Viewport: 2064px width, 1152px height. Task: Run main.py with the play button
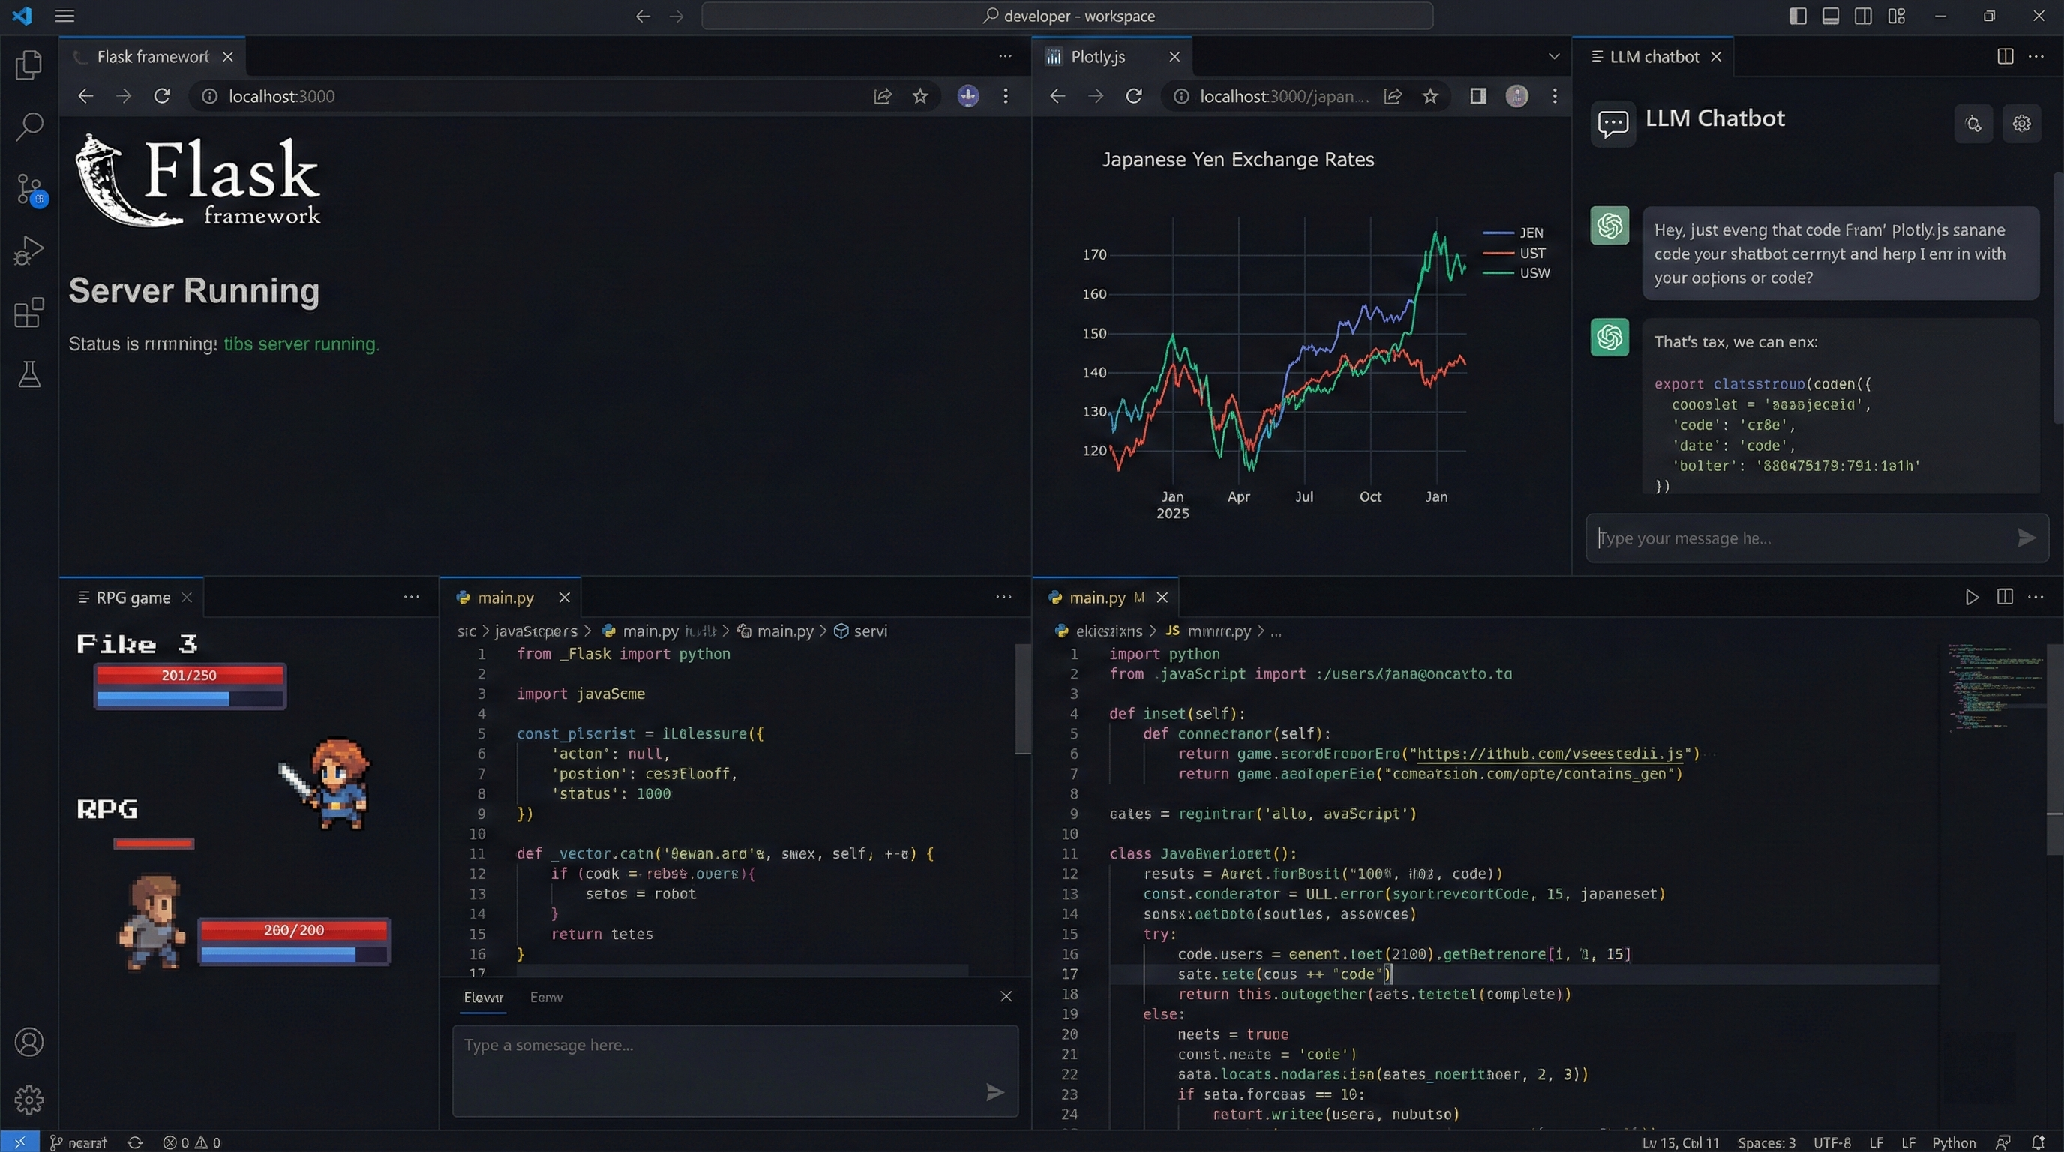pos(1971,598)
